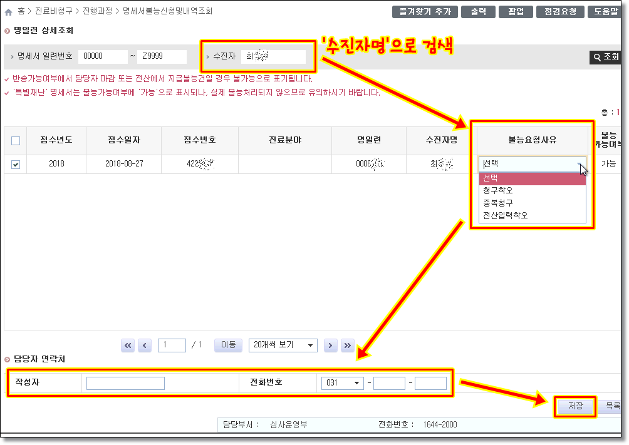Select 청구착오 from the dropdown list
The height and width of the screenshot is (445, 629).
pos(498,190)
